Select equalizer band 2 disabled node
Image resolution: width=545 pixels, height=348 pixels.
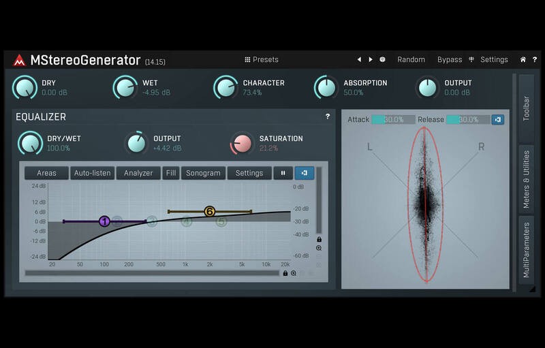[117, 221]
